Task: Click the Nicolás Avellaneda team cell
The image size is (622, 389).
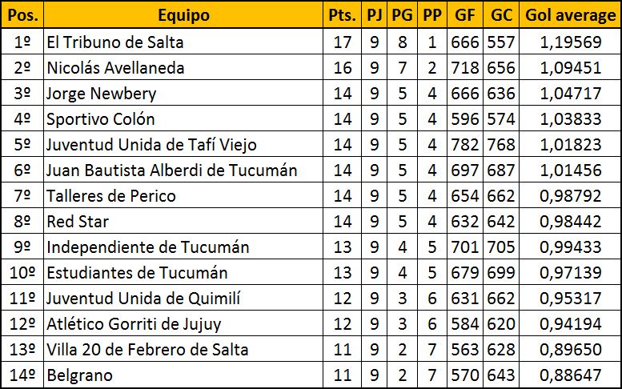Action: point(115,67)
